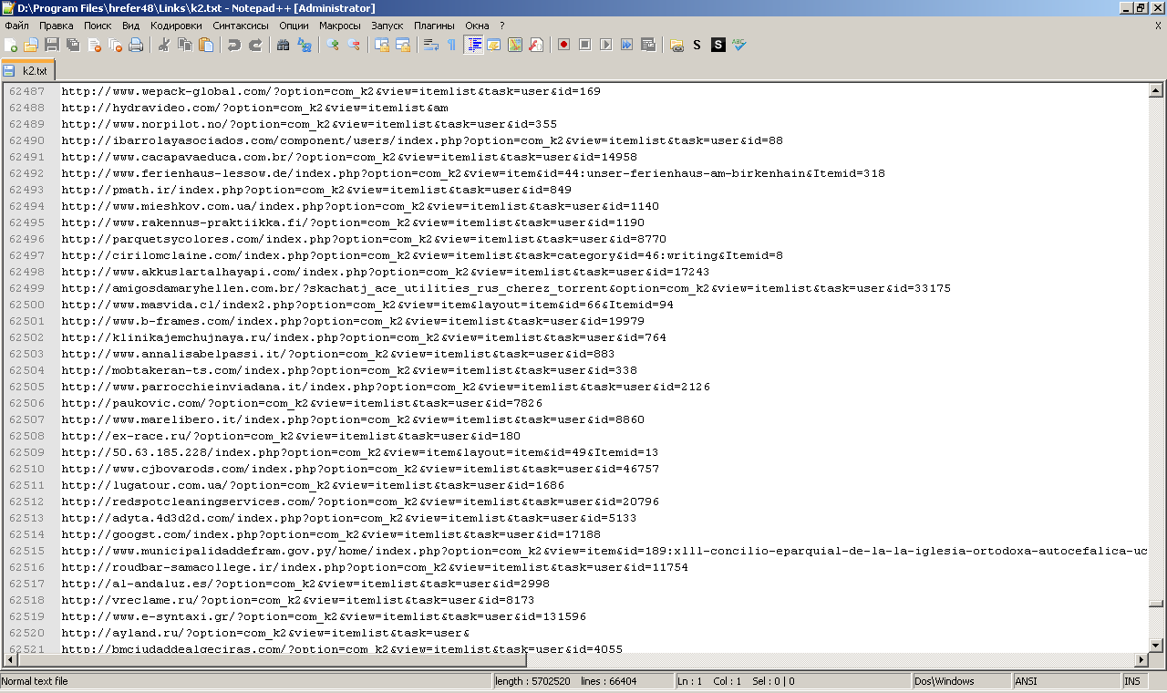Screen dimensions: 1167x693
Task: Open the Function List icon
Action: 536,45
